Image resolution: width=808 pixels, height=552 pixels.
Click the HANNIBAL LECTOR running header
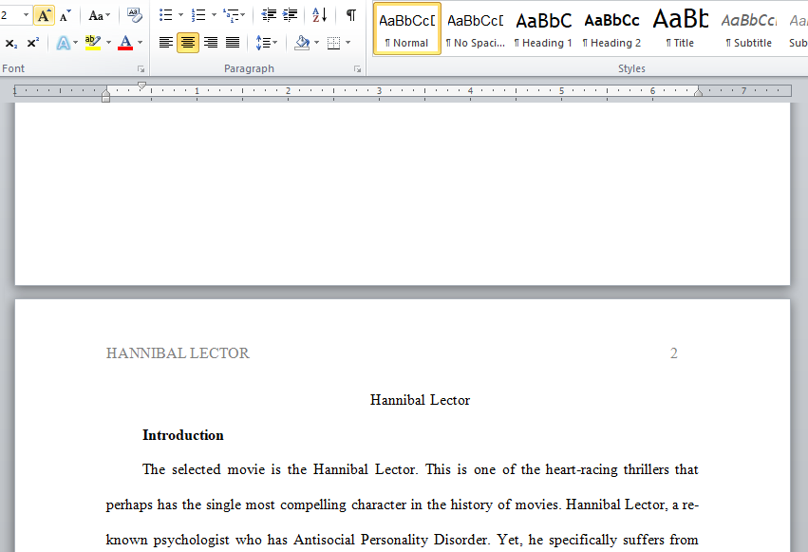coord(178,353)
